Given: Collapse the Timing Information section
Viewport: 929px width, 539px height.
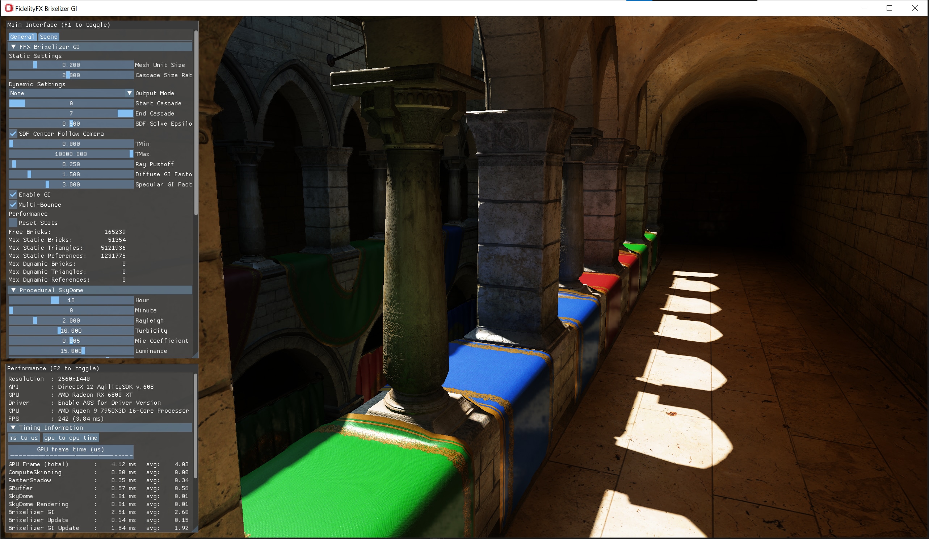Looking at the screenshot, I should [x=14, y=428].
